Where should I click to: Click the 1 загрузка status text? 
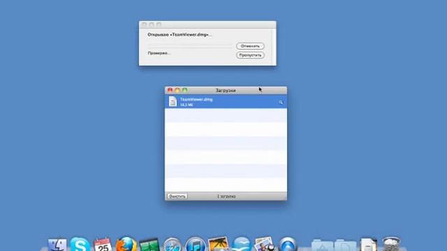[x=226, y=197]
